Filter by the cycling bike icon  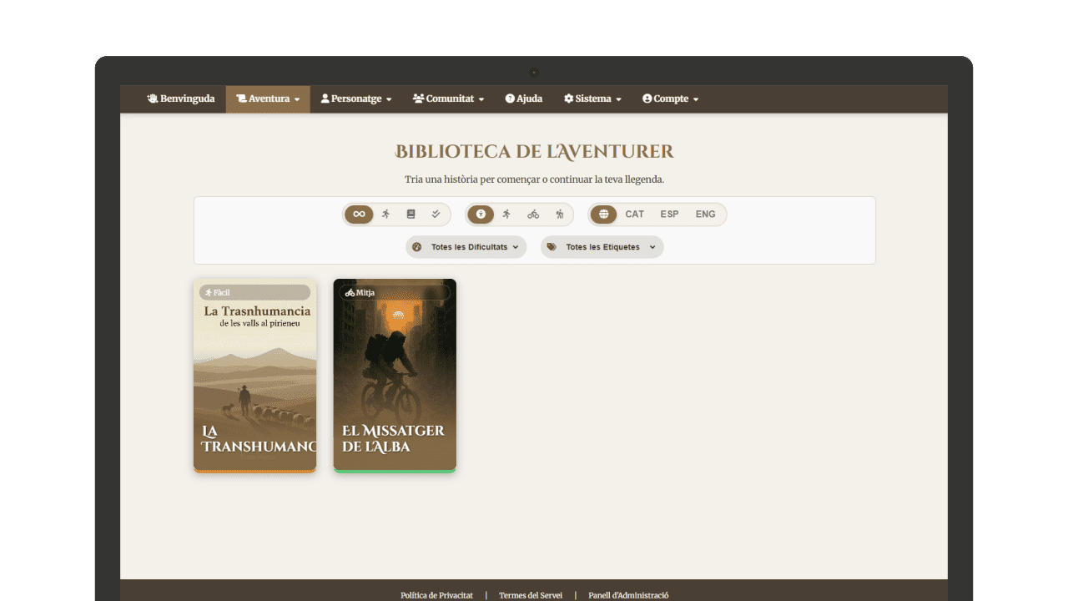(533, 215)
